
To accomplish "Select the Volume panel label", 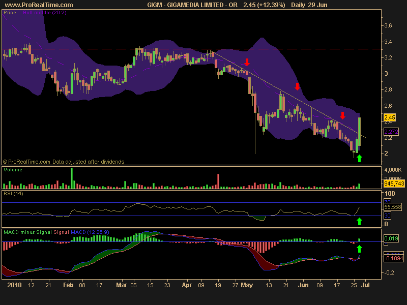I will pos(13,170).
